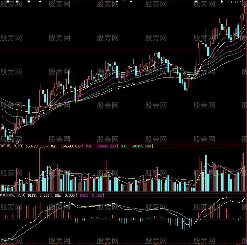Click the star marker just left of the diamond marker
This screenshot has height=245, width=247.
click(29, 2)
